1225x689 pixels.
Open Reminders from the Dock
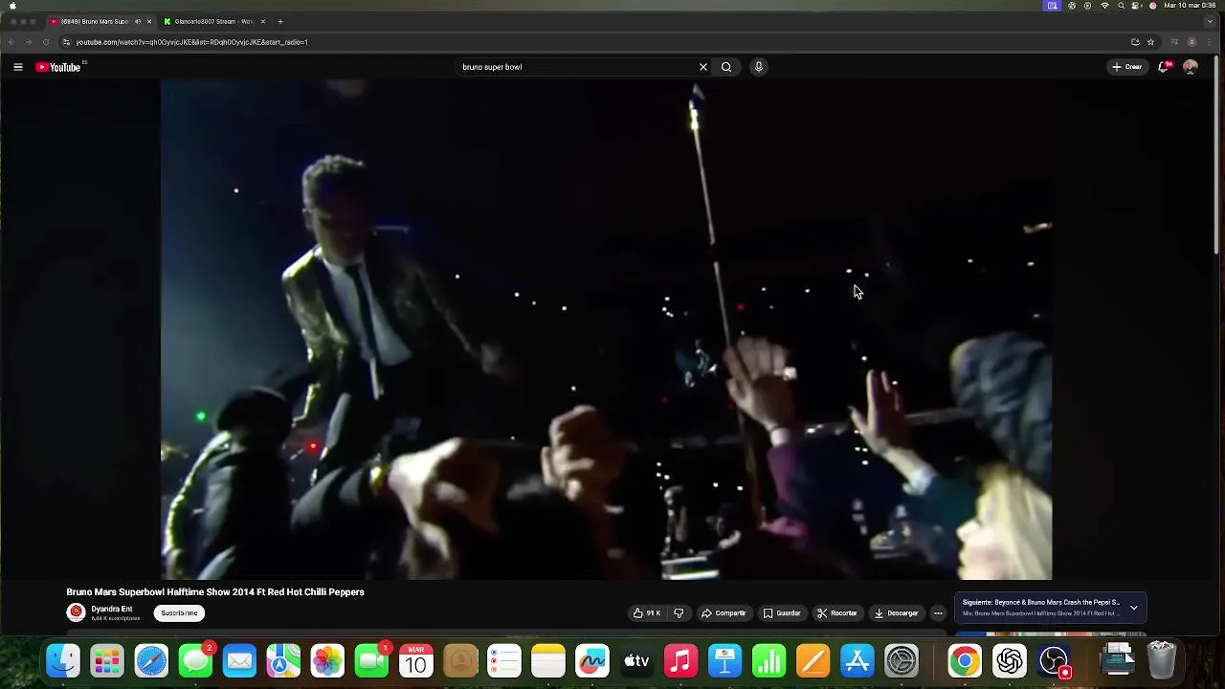click(x=504, y=660)
